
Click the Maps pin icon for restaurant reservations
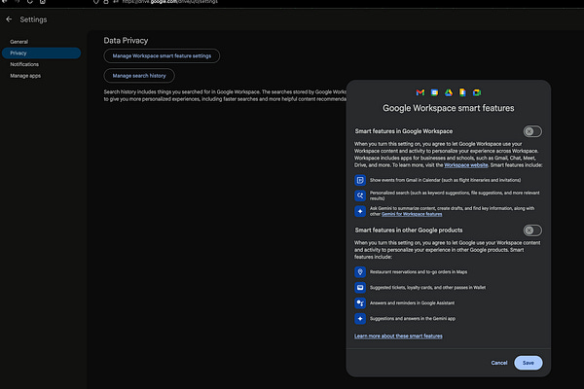coord(360,271)
